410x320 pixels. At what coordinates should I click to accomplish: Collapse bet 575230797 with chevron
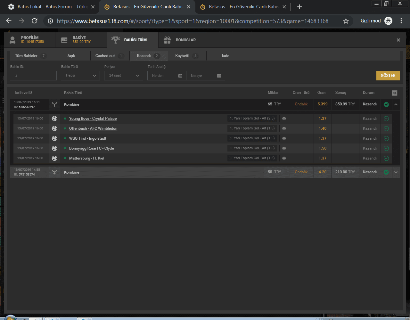pyautogui.click(x=396, y=104)
